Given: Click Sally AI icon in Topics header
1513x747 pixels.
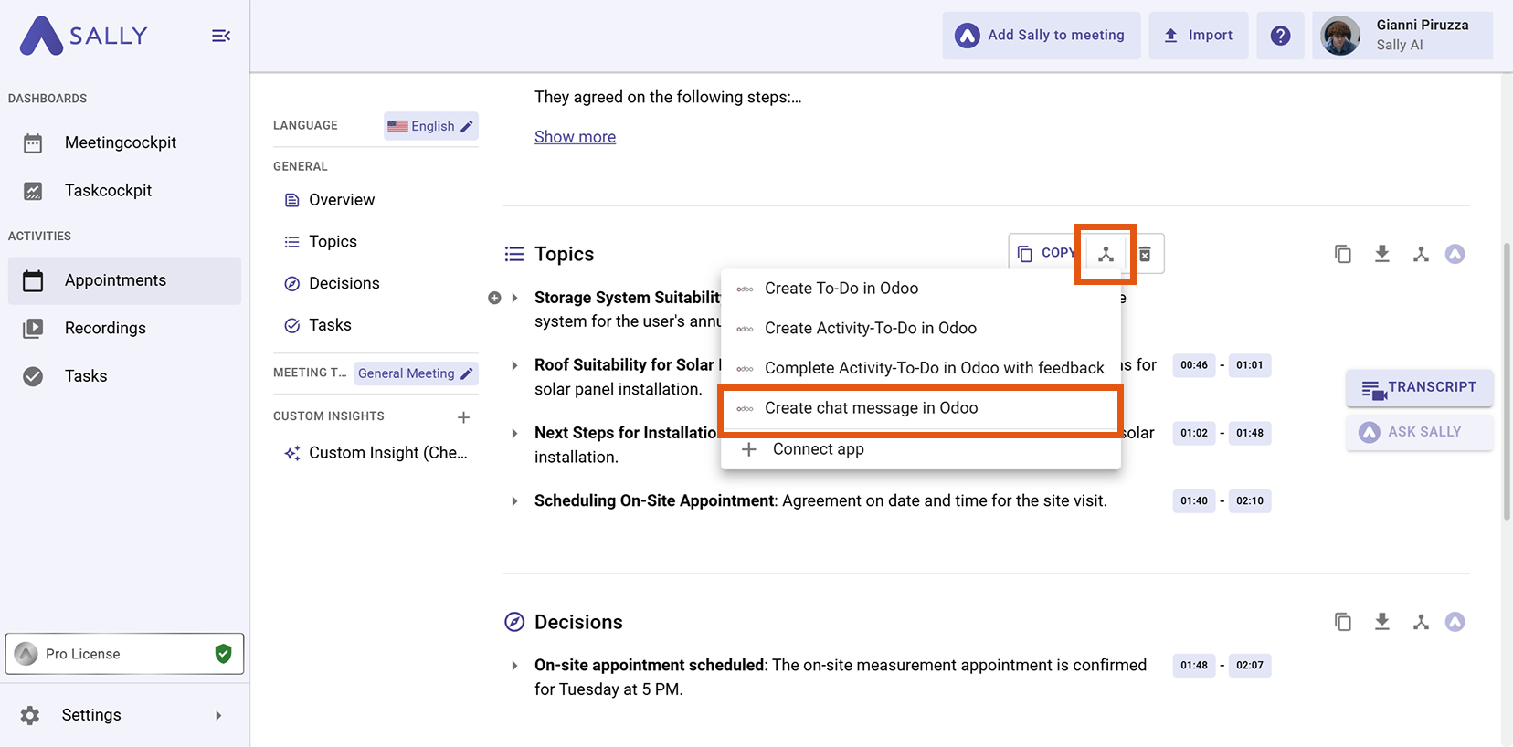Looking at the screenshot, I should pyautogui.click(x=1455, y=254).
